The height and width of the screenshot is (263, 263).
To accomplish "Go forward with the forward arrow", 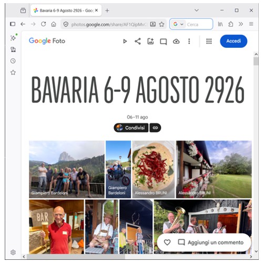I will coord(33,24).
